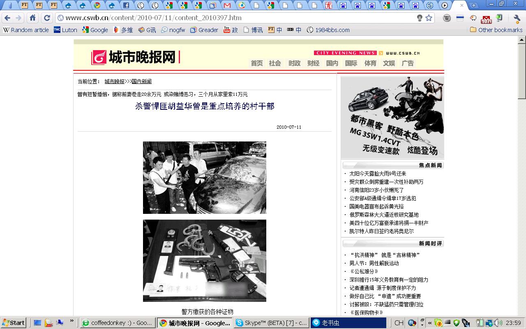Viewport: 526px width, 329px height.
Task: Open the Random article bookmark
Action: [x=26, y=30]
